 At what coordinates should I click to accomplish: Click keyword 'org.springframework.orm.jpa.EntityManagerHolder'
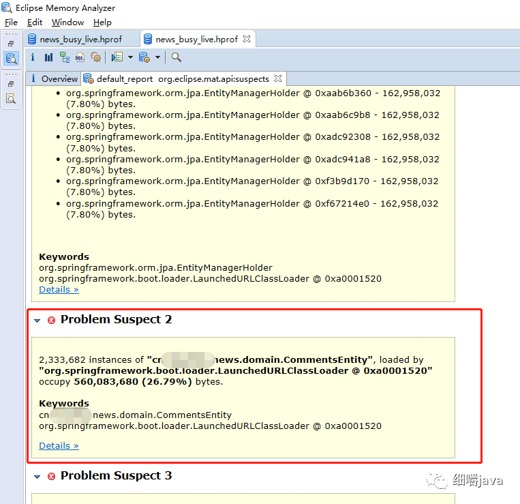click(155, 268)
